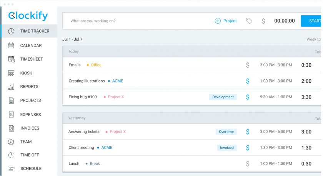
Task: Open the Team page icon
Action: click(x=11, y=142)
